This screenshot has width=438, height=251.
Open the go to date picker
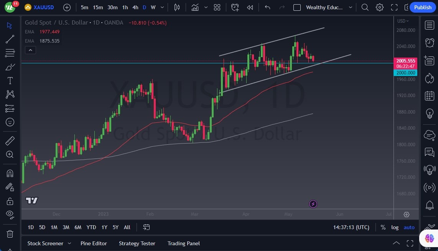tap(147, 227)
